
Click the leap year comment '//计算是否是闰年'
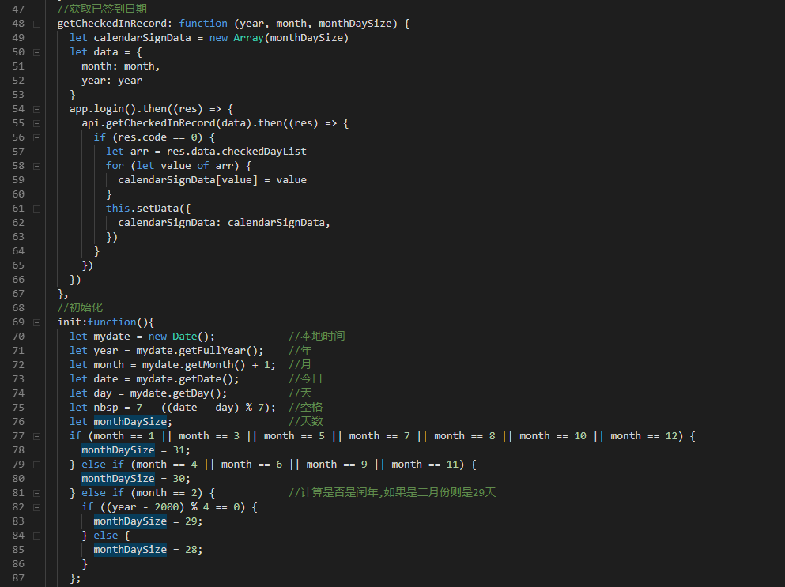coord(392,493)
